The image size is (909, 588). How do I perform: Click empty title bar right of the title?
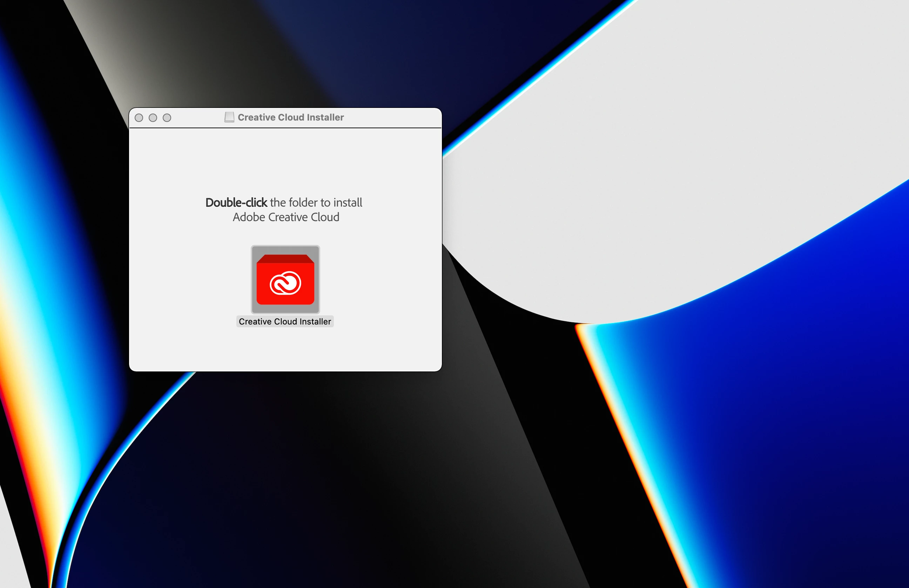(393, 117)
